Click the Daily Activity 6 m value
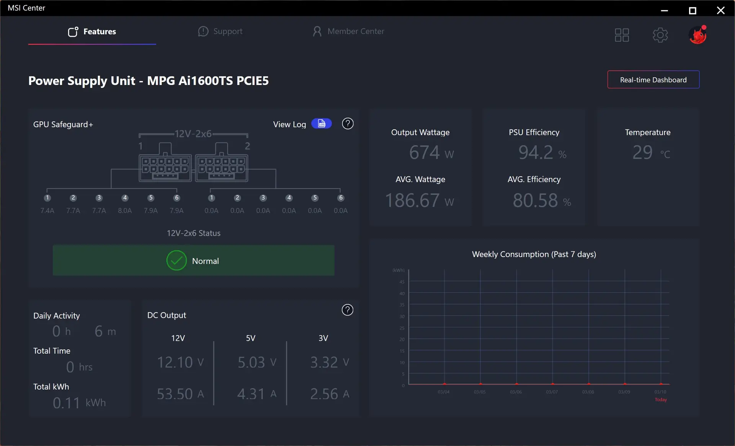This screenshot has height=446, width=735. tap(105, 331)
